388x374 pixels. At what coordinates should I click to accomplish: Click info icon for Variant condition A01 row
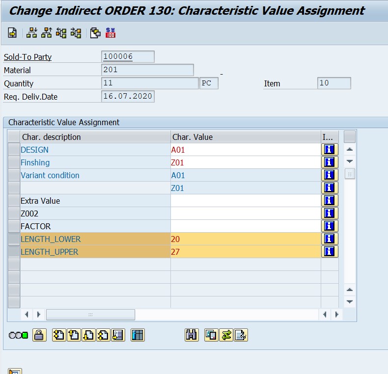(330, 175)
